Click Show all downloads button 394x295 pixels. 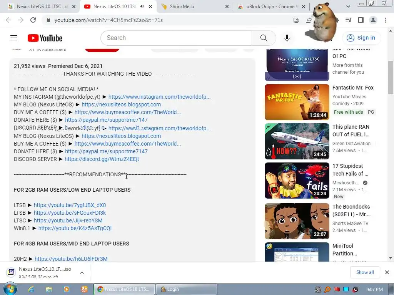(365, 272)
